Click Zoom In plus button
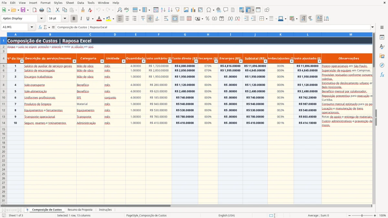Image resolution: width=388 pixels, height=218 pixels. click(375, 215)
